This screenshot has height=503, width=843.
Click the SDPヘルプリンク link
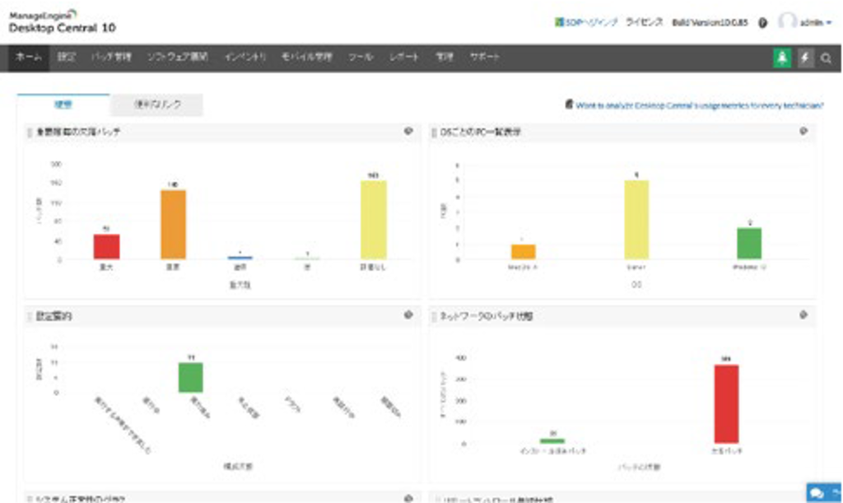coord(588,24)
